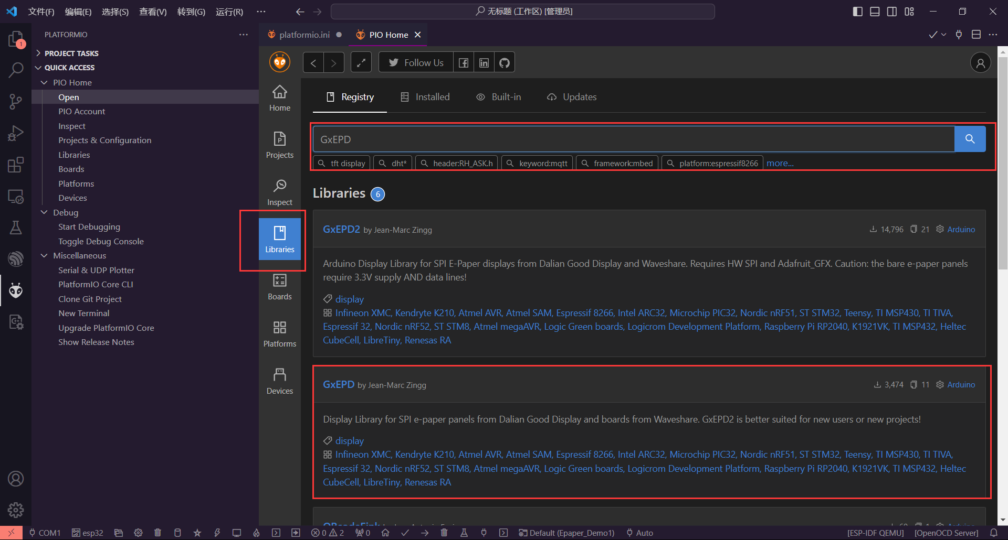The width and height of the screenshot is (1008, 540).
Task: Open Remote Explorer view
Action: coord(16,196)
